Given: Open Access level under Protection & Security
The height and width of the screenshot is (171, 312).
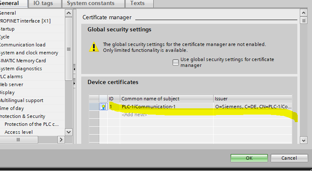Looking at the screenshot, I should [x=20, y=132].
